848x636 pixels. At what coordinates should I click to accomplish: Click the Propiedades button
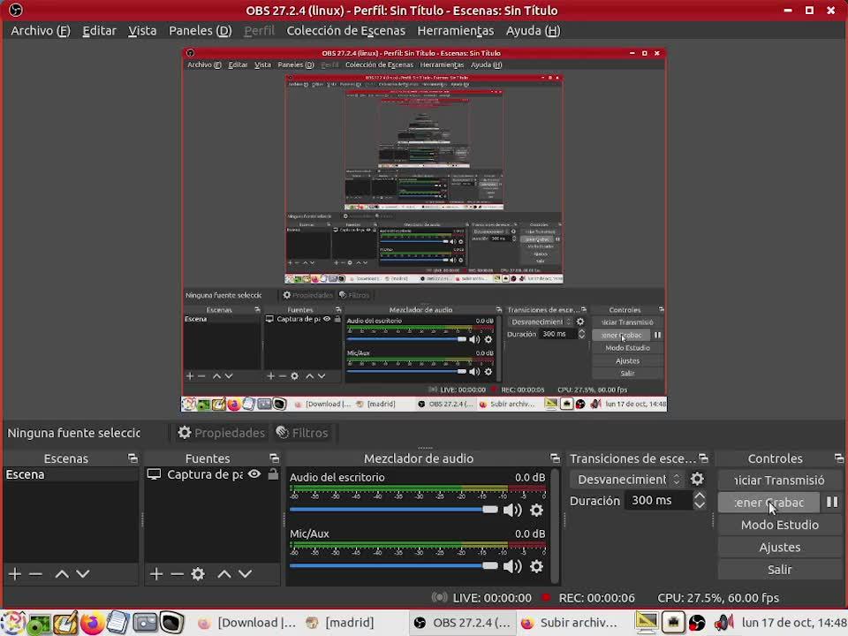(x=221, y=433)
